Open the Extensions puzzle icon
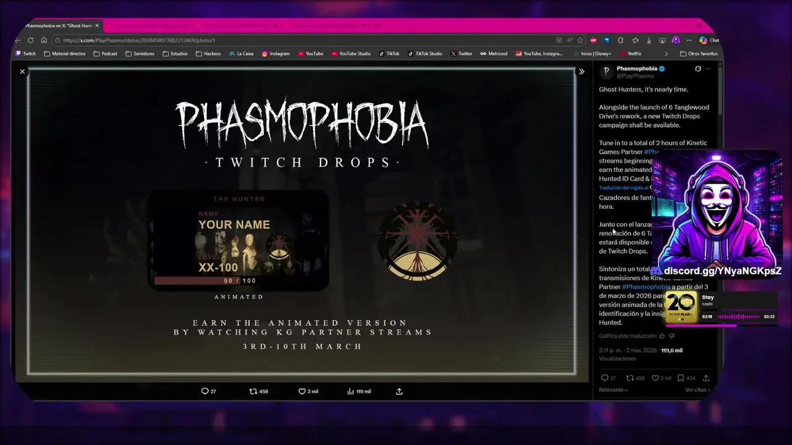This screenshot has width=792, height=445. 621,40
